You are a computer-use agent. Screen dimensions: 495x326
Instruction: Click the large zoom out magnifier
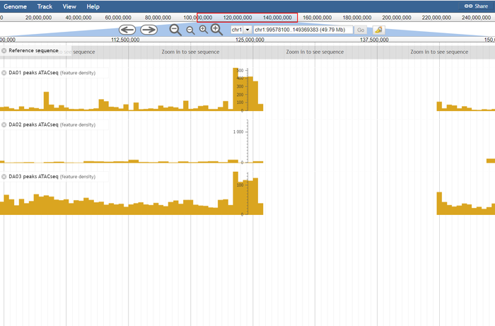(175, 30)
